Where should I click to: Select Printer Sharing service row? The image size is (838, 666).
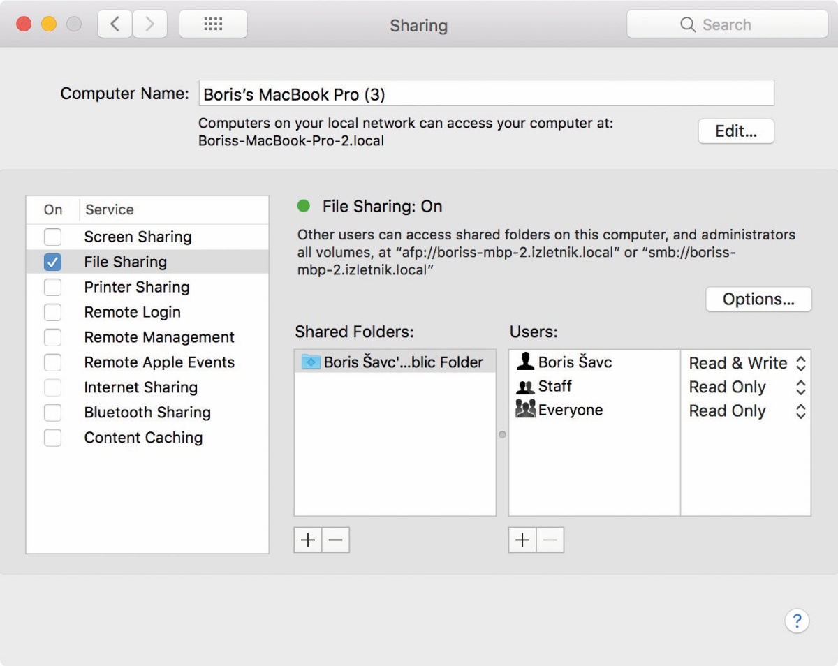pos(147,287)
